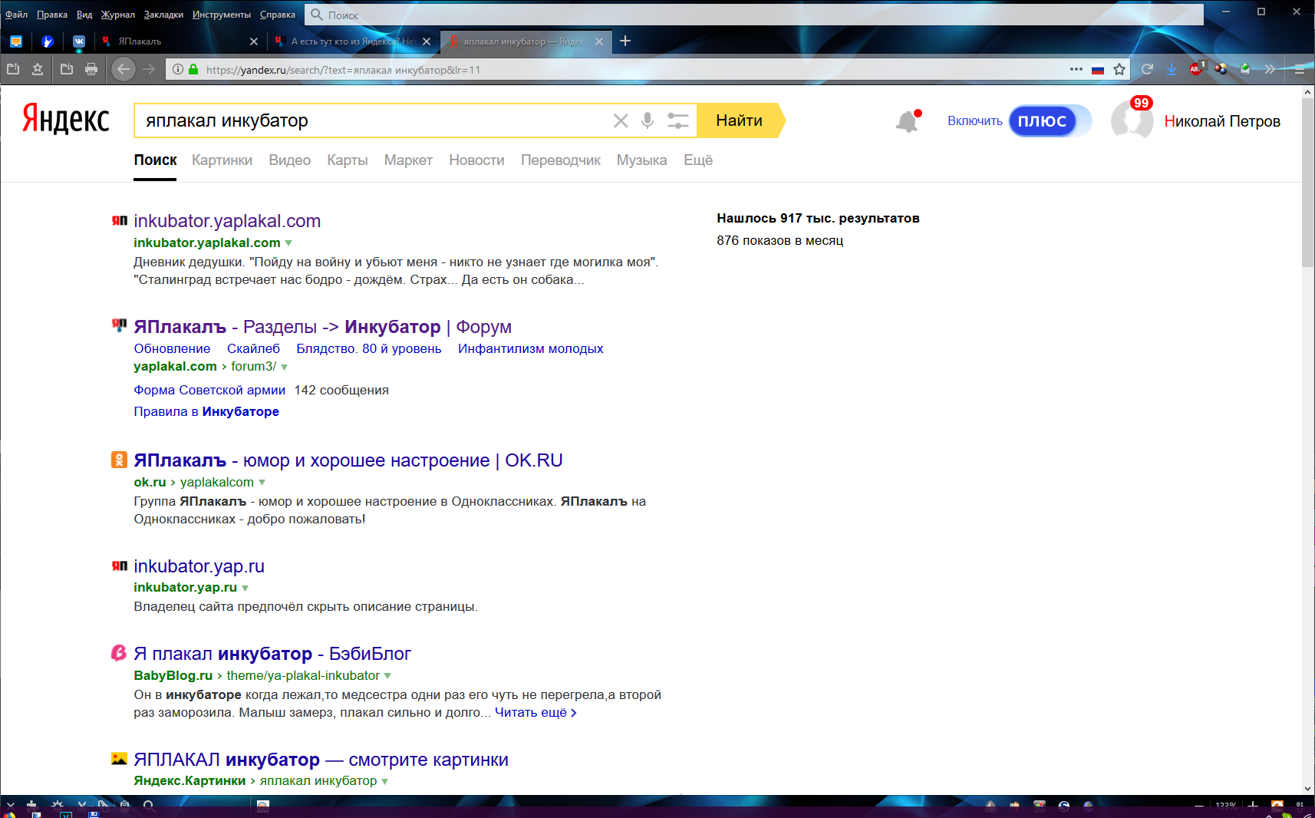Expand dropdown after BabyBlog.ru theme path
Screen dimensions: 1315x818
[387, 676]
